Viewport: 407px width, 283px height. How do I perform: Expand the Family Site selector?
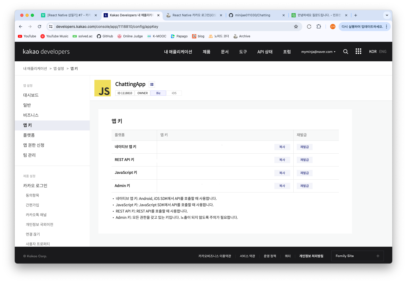coord(357,256)
